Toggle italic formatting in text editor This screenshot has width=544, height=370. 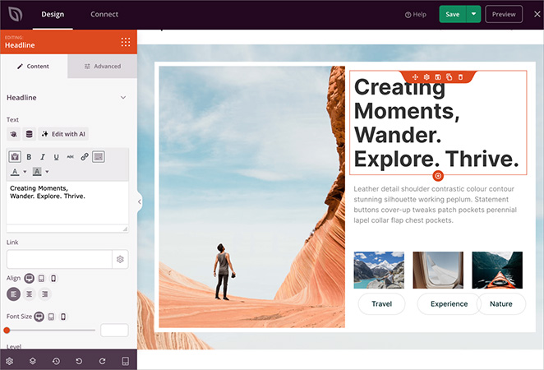coord(43,156)
